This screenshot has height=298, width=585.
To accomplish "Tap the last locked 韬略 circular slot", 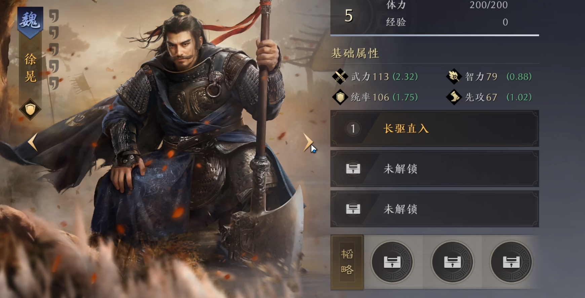I will [511, 262].
